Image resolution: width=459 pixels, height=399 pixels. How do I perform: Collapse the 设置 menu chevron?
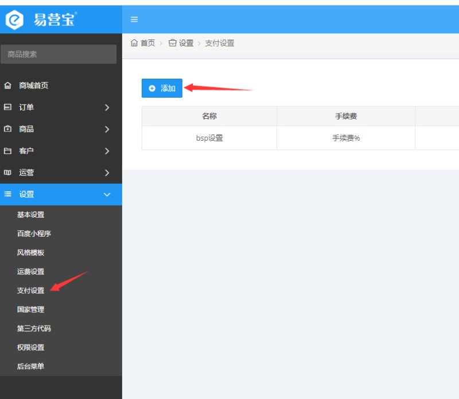click(107, 195)
